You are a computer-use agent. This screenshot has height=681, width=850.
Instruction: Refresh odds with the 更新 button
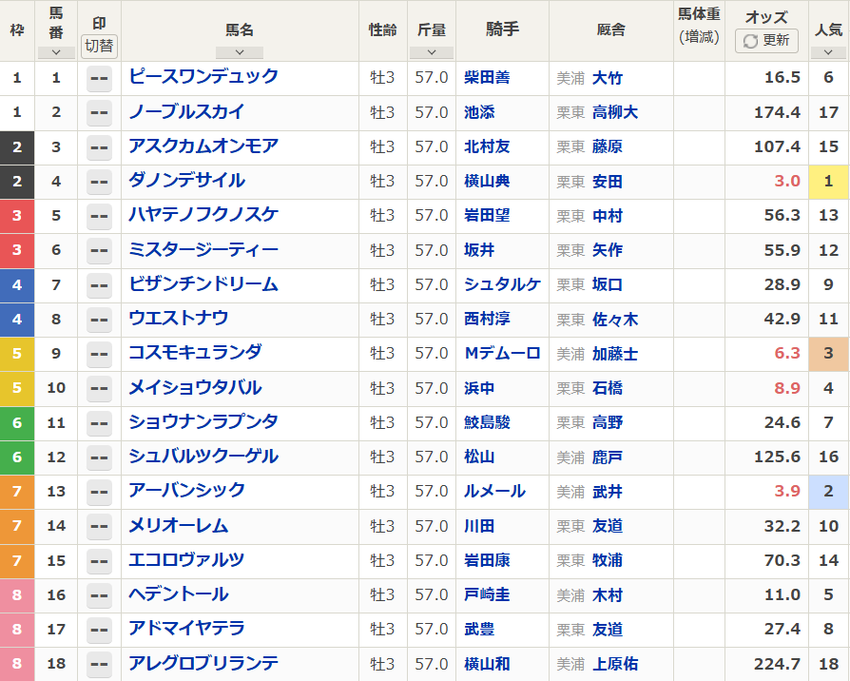(x=766, y=41)
